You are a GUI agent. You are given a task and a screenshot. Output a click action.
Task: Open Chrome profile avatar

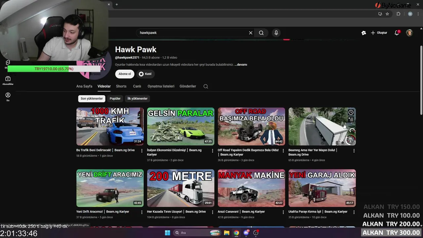point(410,14)
